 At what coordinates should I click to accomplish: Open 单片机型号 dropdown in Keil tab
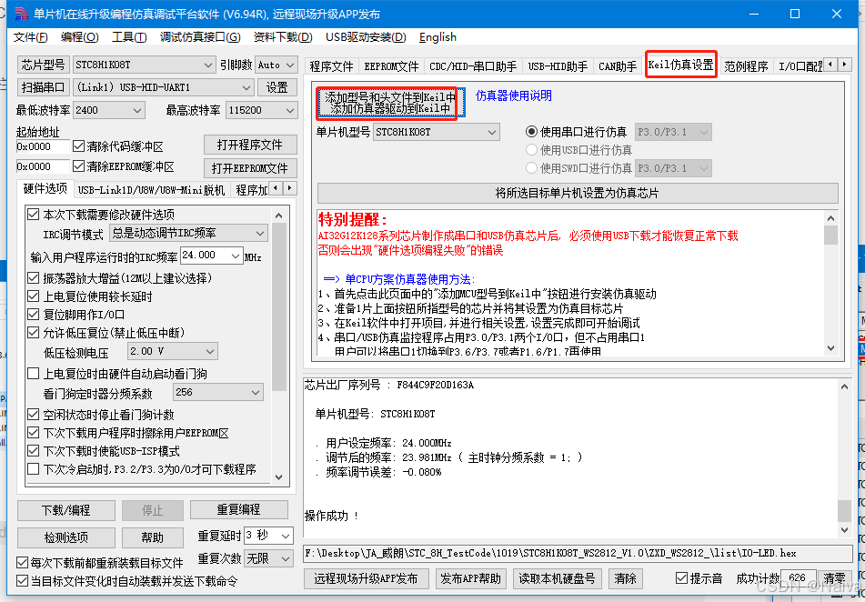click(437, 132)
